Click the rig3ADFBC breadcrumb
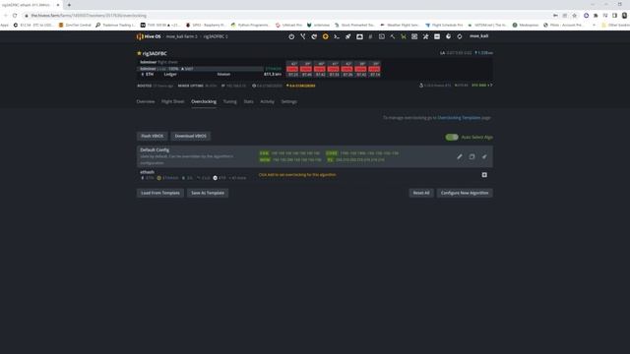This screenshot has height=354, width=630. coord(216,36)
